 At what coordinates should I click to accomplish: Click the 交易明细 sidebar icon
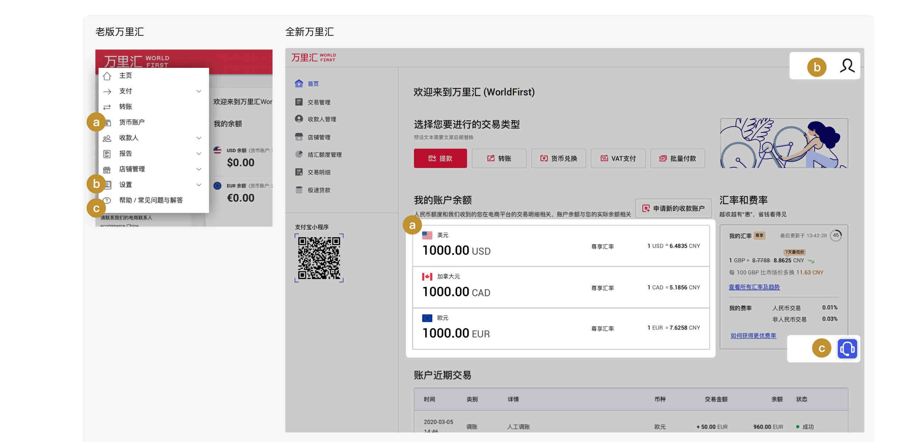[299, 172]
